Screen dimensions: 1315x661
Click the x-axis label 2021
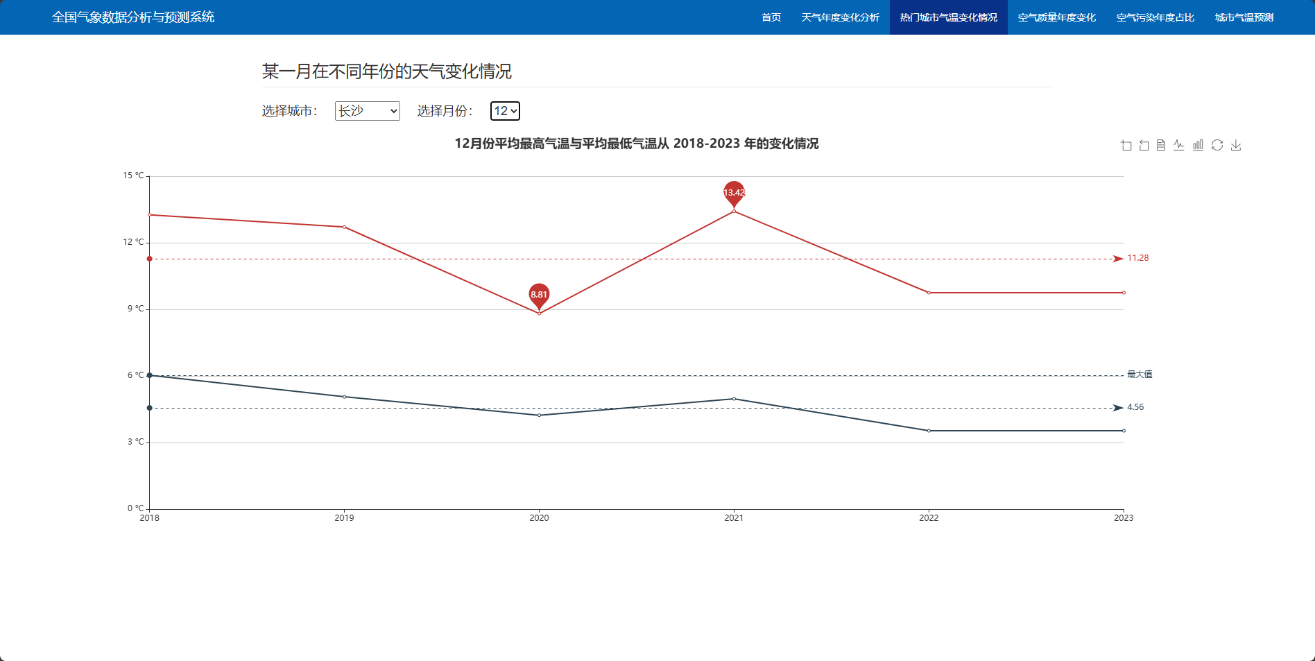coord(734,518)
